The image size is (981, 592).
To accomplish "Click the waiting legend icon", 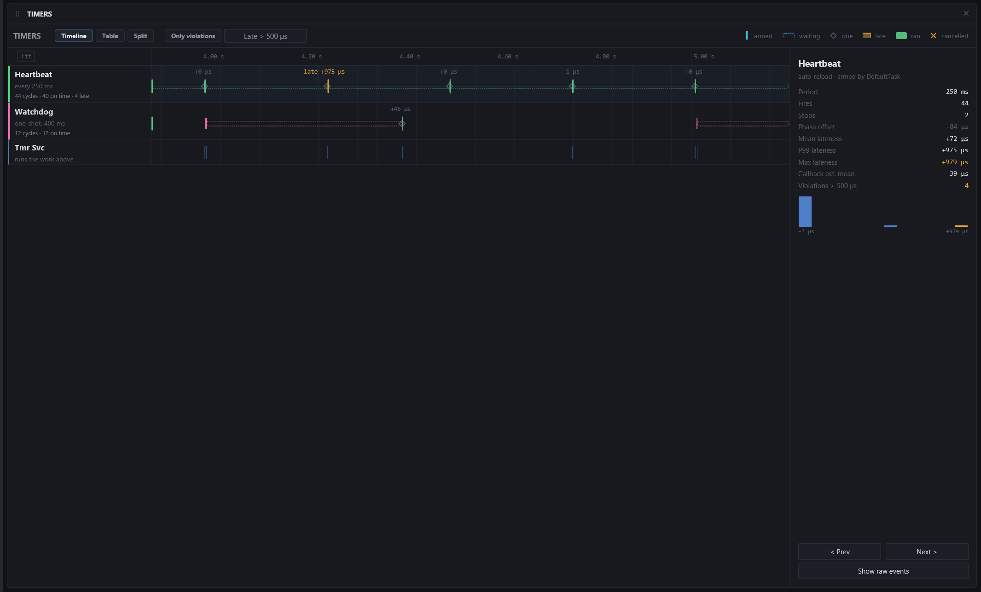I will (789, 36).
